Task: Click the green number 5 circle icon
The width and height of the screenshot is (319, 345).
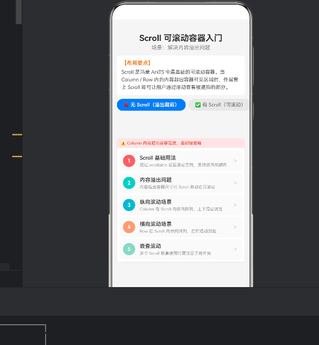Action: click(x=129, y=249)
